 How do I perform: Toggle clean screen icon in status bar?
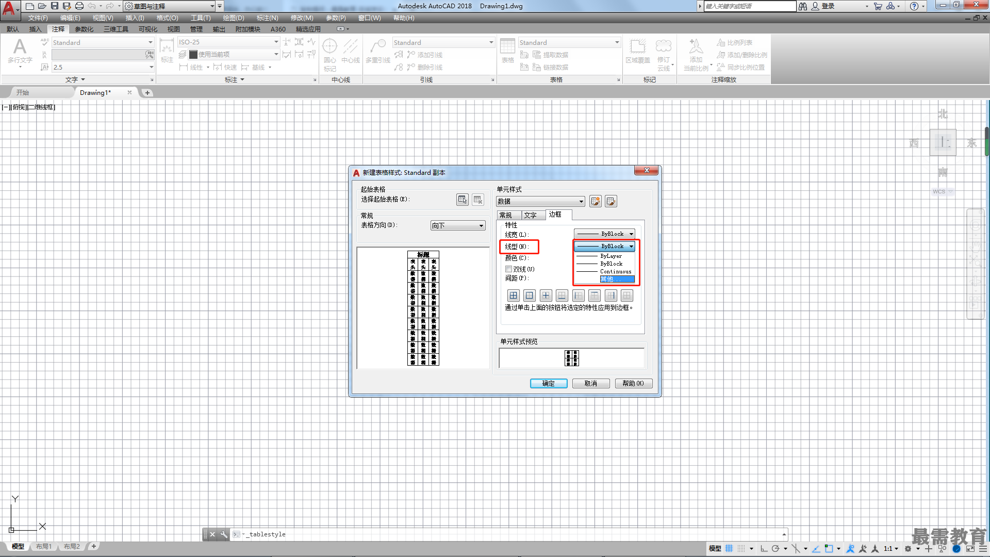(x=970, y=549)
